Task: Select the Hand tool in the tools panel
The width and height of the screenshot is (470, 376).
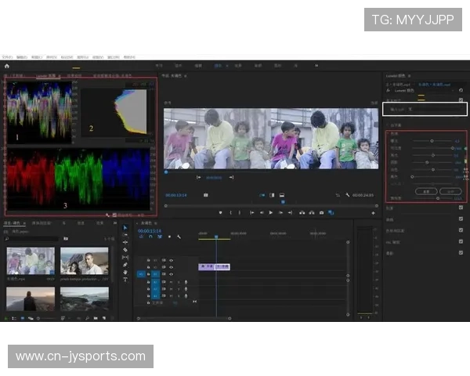Action: 125,272
